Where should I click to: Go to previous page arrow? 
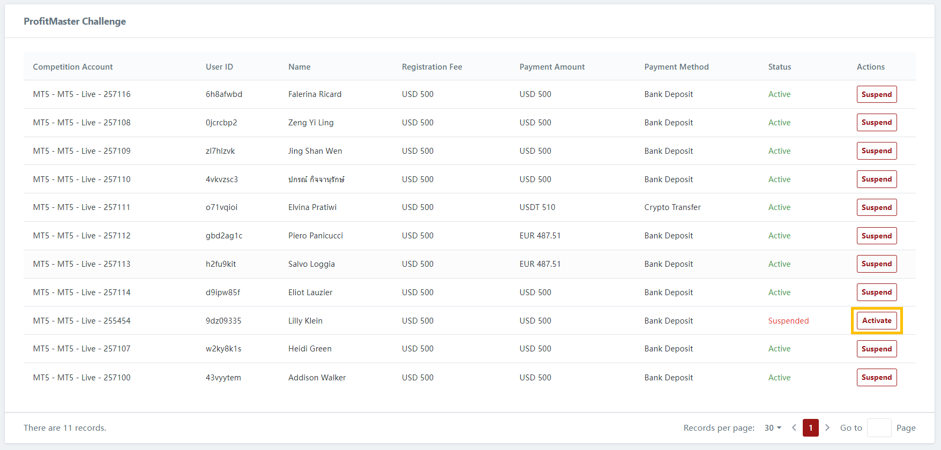coord(794,427)
